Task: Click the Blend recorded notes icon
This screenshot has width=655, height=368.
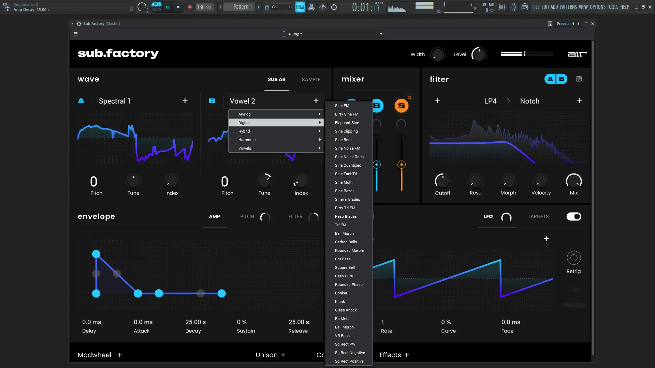Action: pos(322,7)
